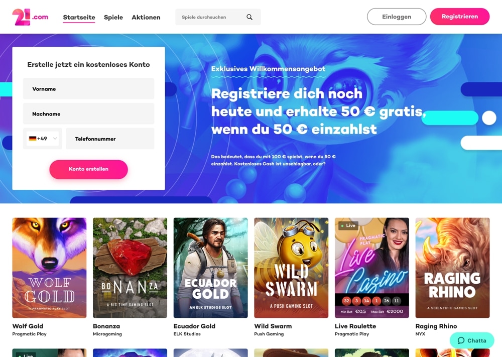The height and width of the screenshot is (357, 502).
Task: Click Konto erstellen button
Action: click(x=89, y=169)
